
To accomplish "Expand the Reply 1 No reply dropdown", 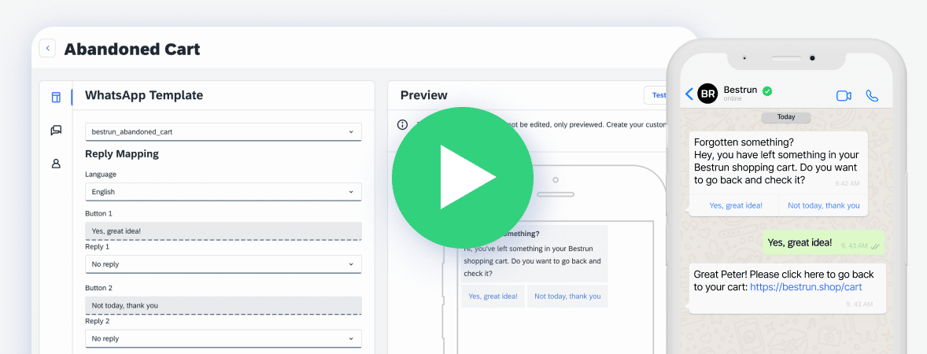I will (223, 264).
